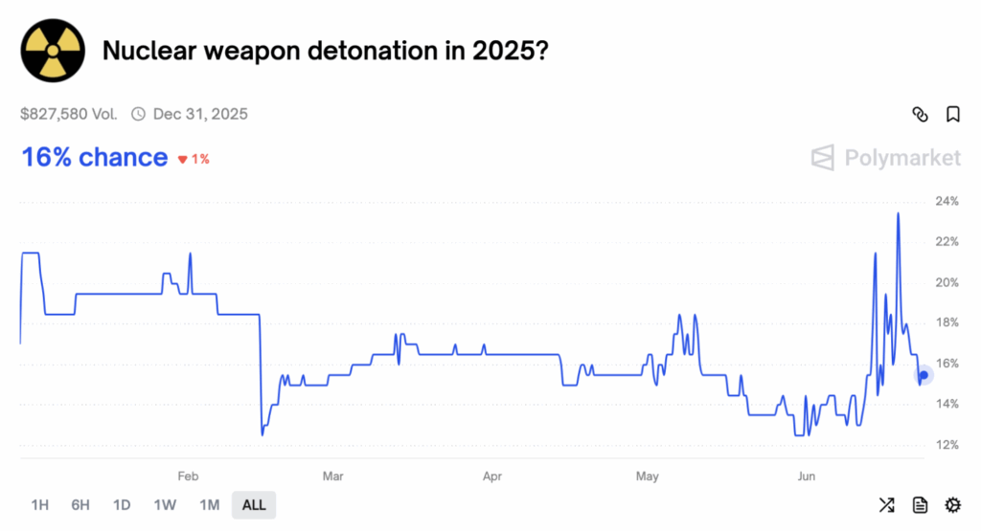Click the market title text

326,51
